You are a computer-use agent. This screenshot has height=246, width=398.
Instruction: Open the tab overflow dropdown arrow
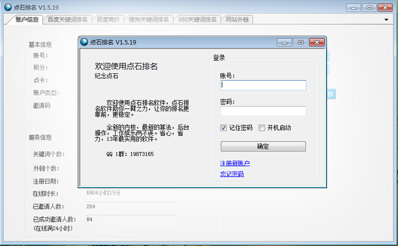386,20
